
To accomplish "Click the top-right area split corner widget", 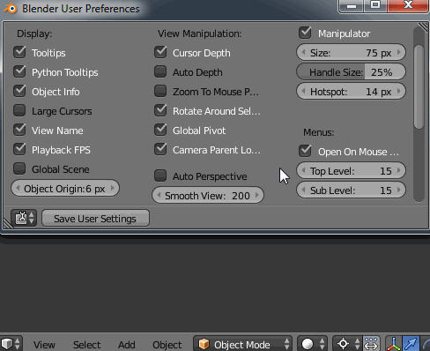I will [423, 27].
